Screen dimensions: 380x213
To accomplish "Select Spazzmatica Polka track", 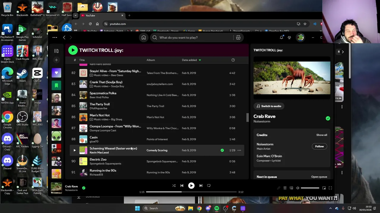I will (157, 95).
